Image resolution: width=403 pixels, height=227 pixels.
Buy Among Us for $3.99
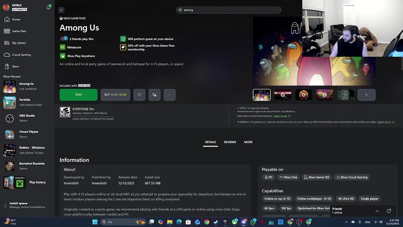[115, 95]
